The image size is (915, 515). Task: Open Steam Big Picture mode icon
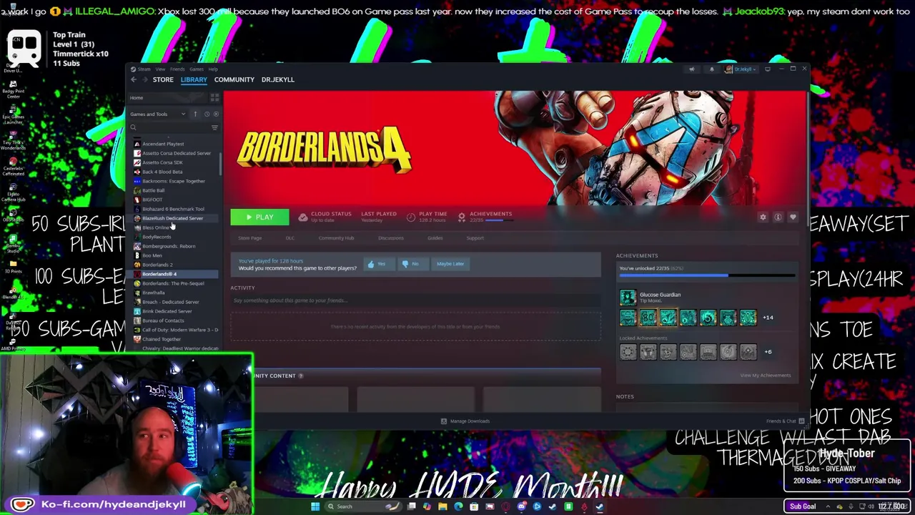768,69
